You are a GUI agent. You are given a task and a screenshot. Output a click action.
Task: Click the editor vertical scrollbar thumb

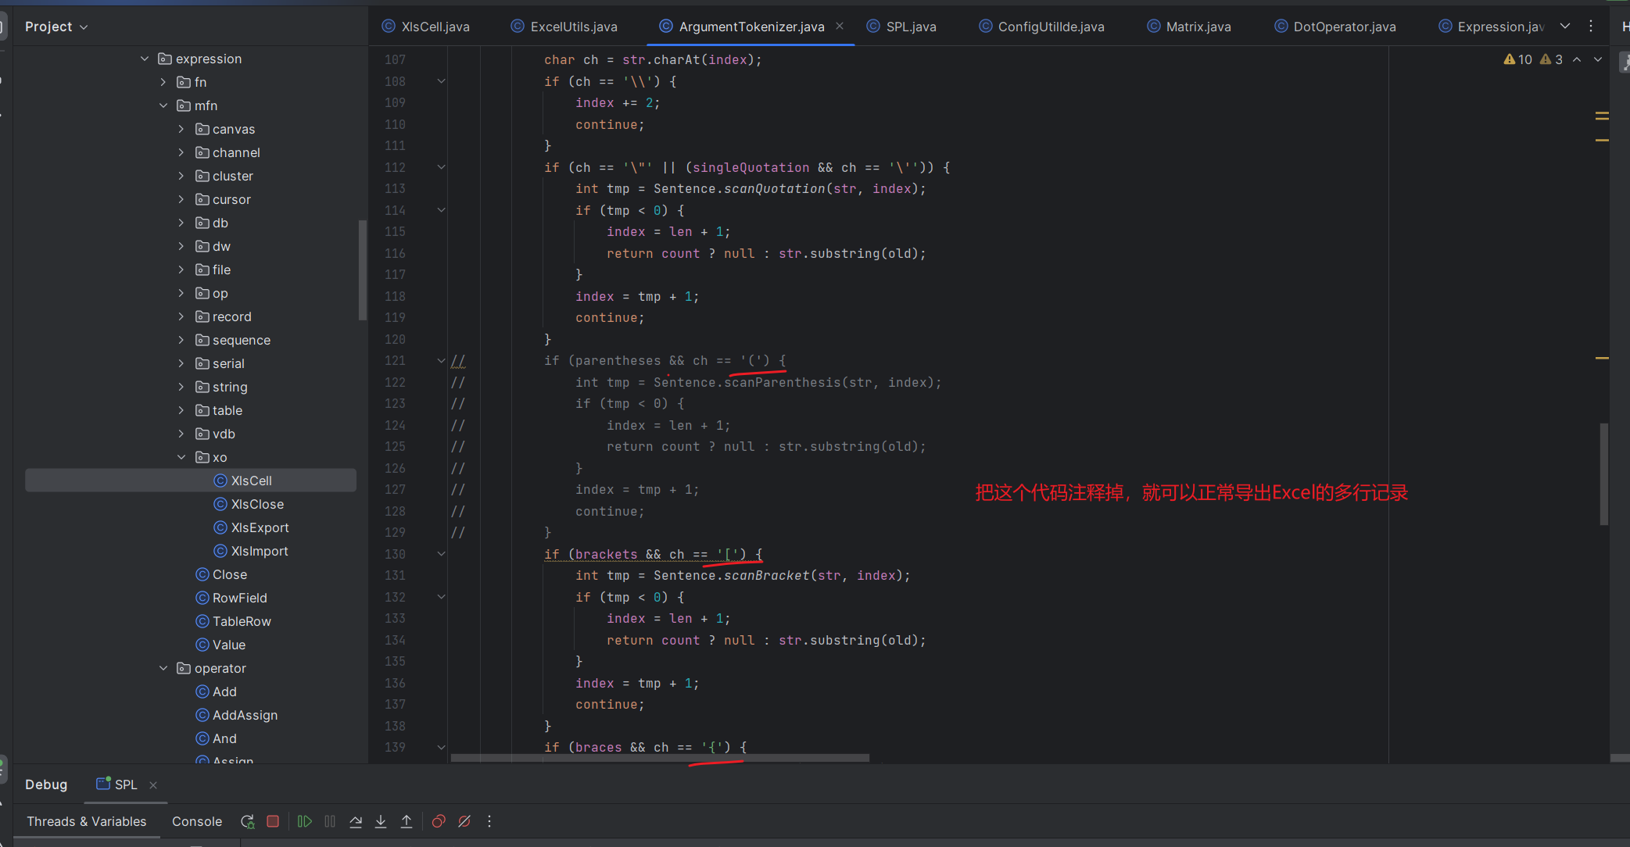point(1603,474)
